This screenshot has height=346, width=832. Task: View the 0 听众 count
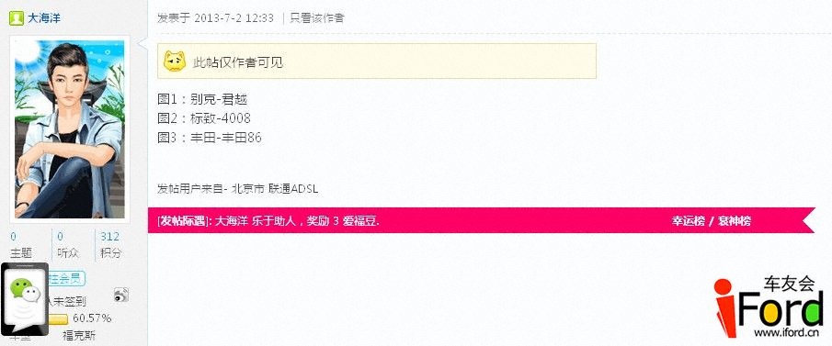click(68, 245)
